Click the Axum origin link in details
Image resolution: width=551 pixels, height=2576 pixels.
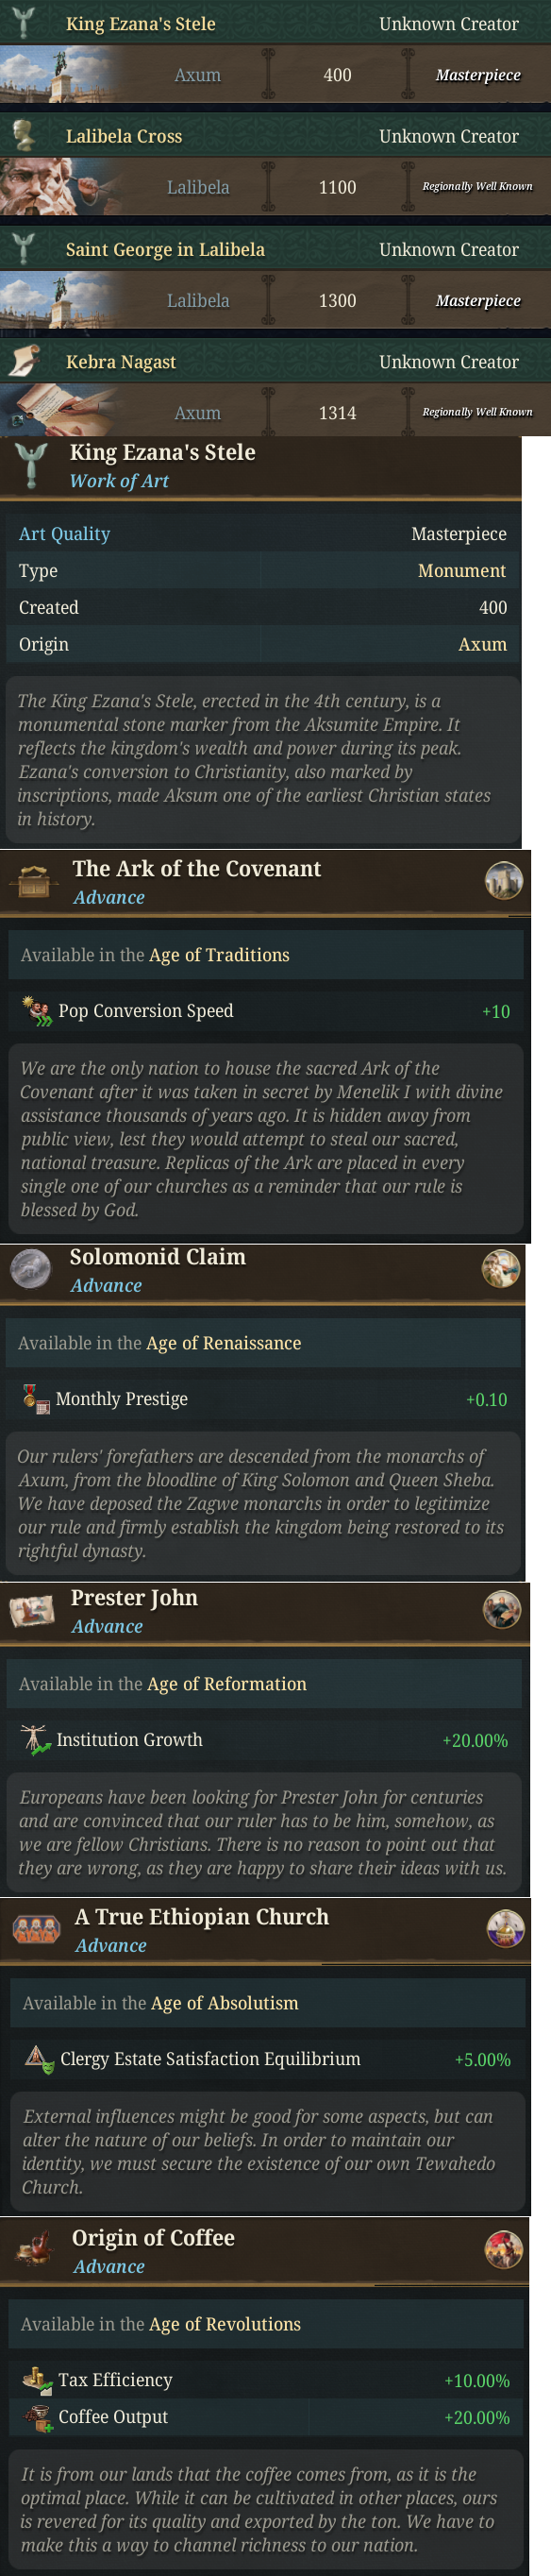tap(483, 645)
